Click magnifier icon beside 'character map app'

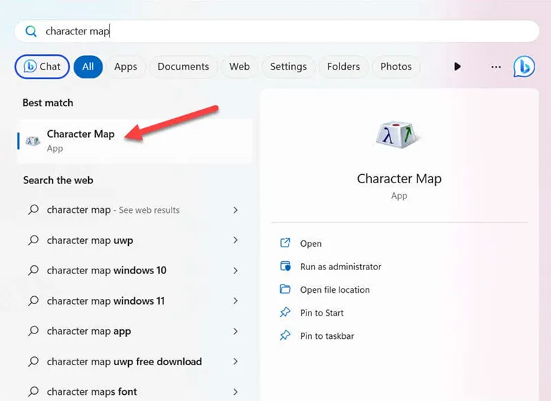(33, 331)
